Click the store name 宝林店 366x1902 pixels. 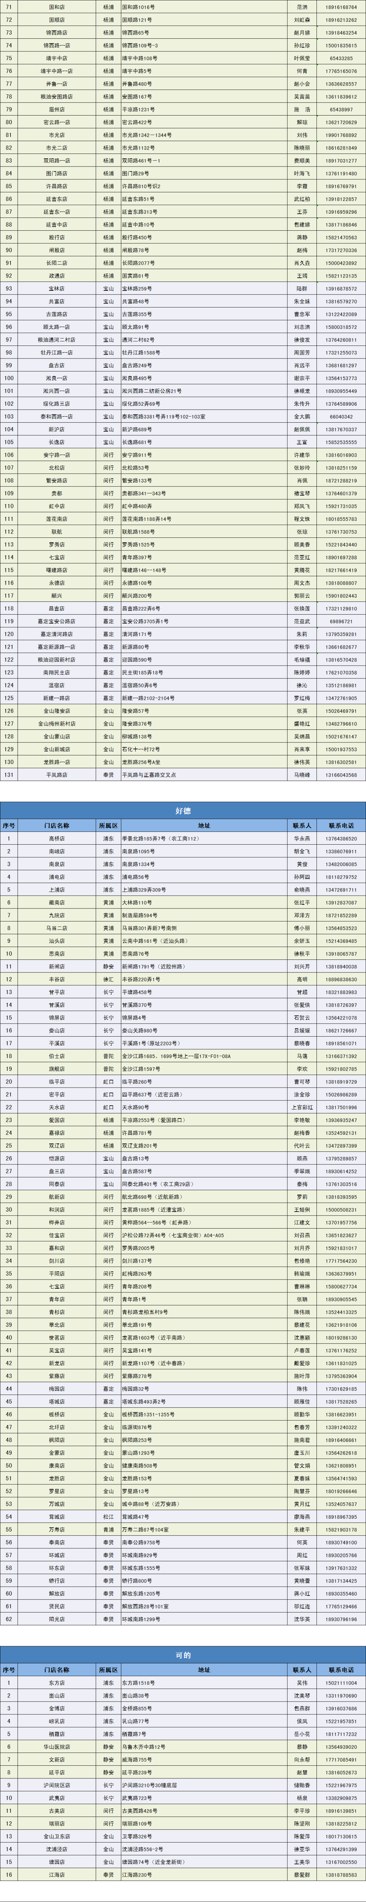tap(57, 289)
